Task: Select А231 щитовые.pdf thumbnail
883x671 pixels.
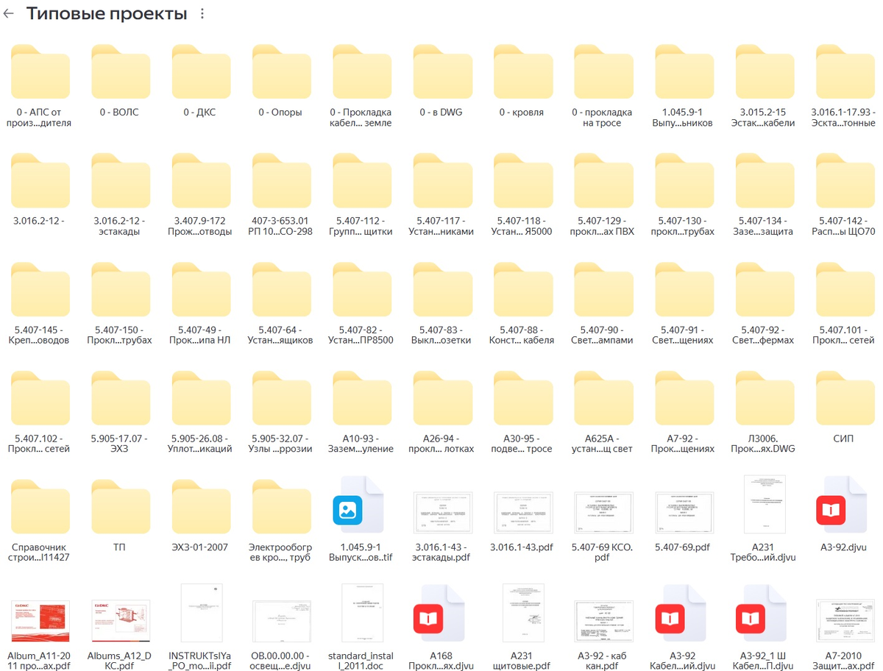Action: click(523, 613)
